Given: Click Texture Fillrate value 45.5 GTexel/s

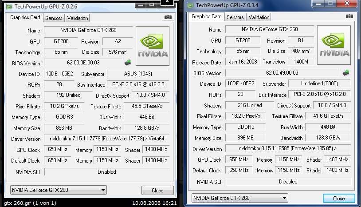Looking at the screenshot, I should 147,106.
